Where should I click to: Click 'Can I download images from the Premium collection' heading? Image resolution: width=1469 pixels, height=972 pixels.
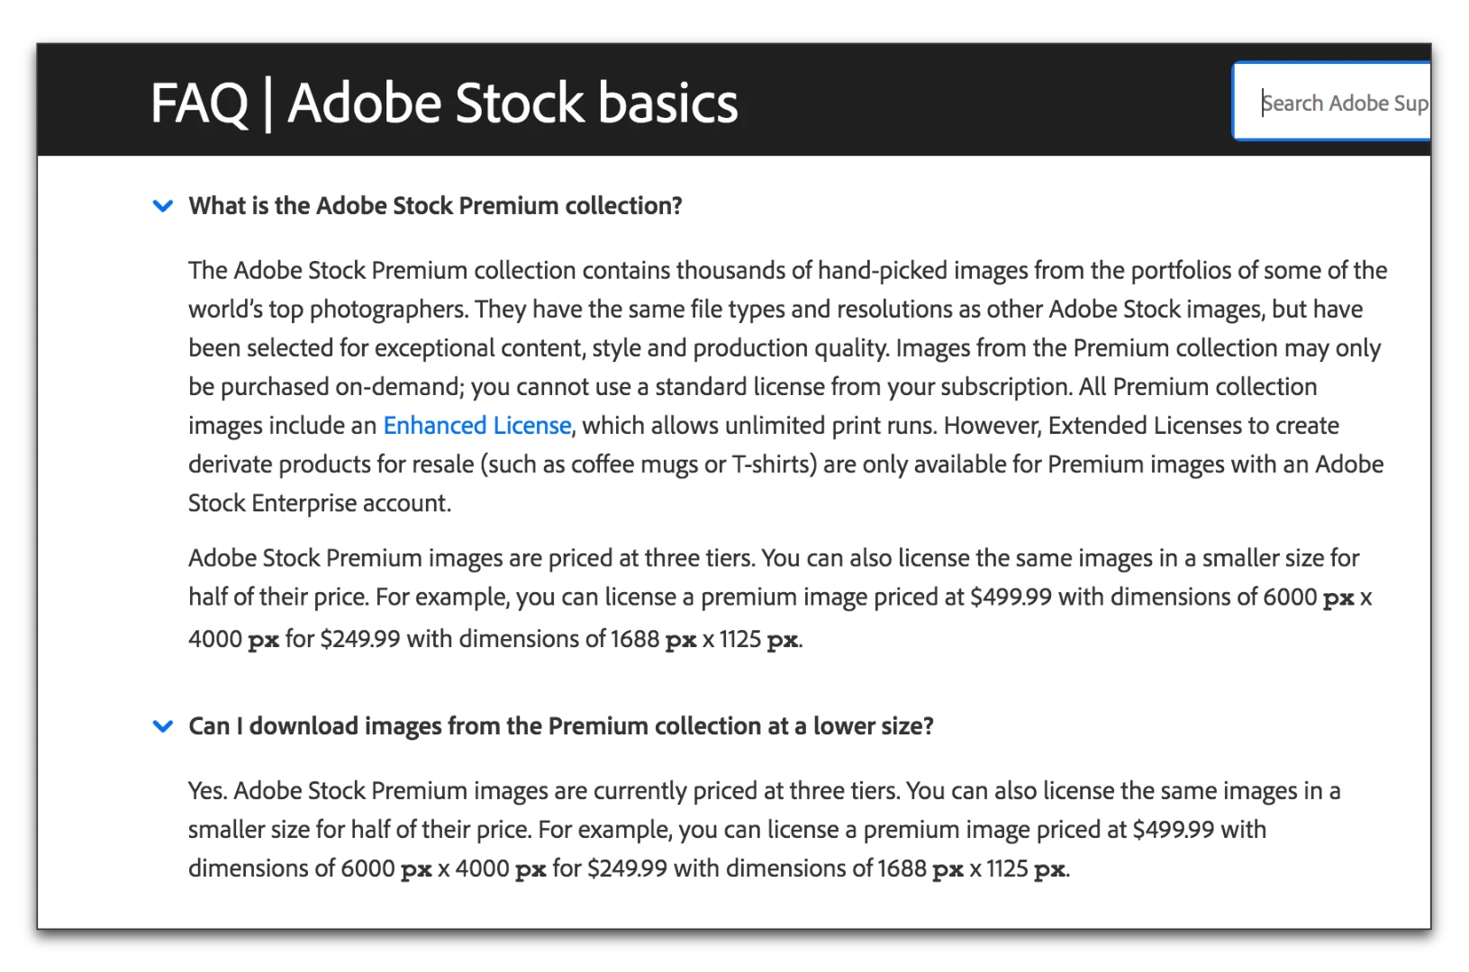[560, 726]
